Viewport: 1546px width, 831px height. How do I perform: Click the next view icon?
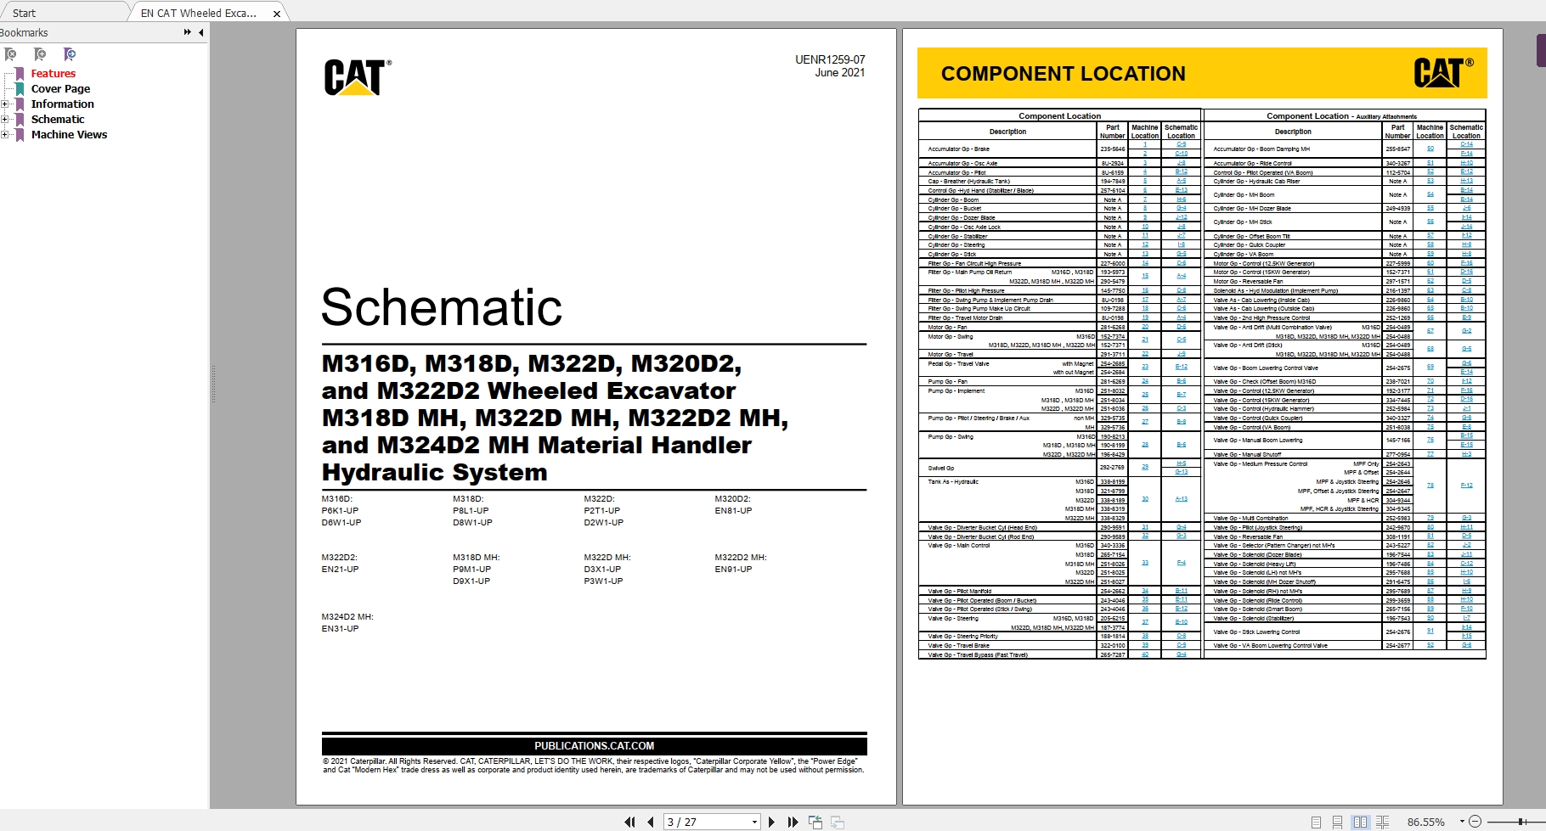point(838,822)
